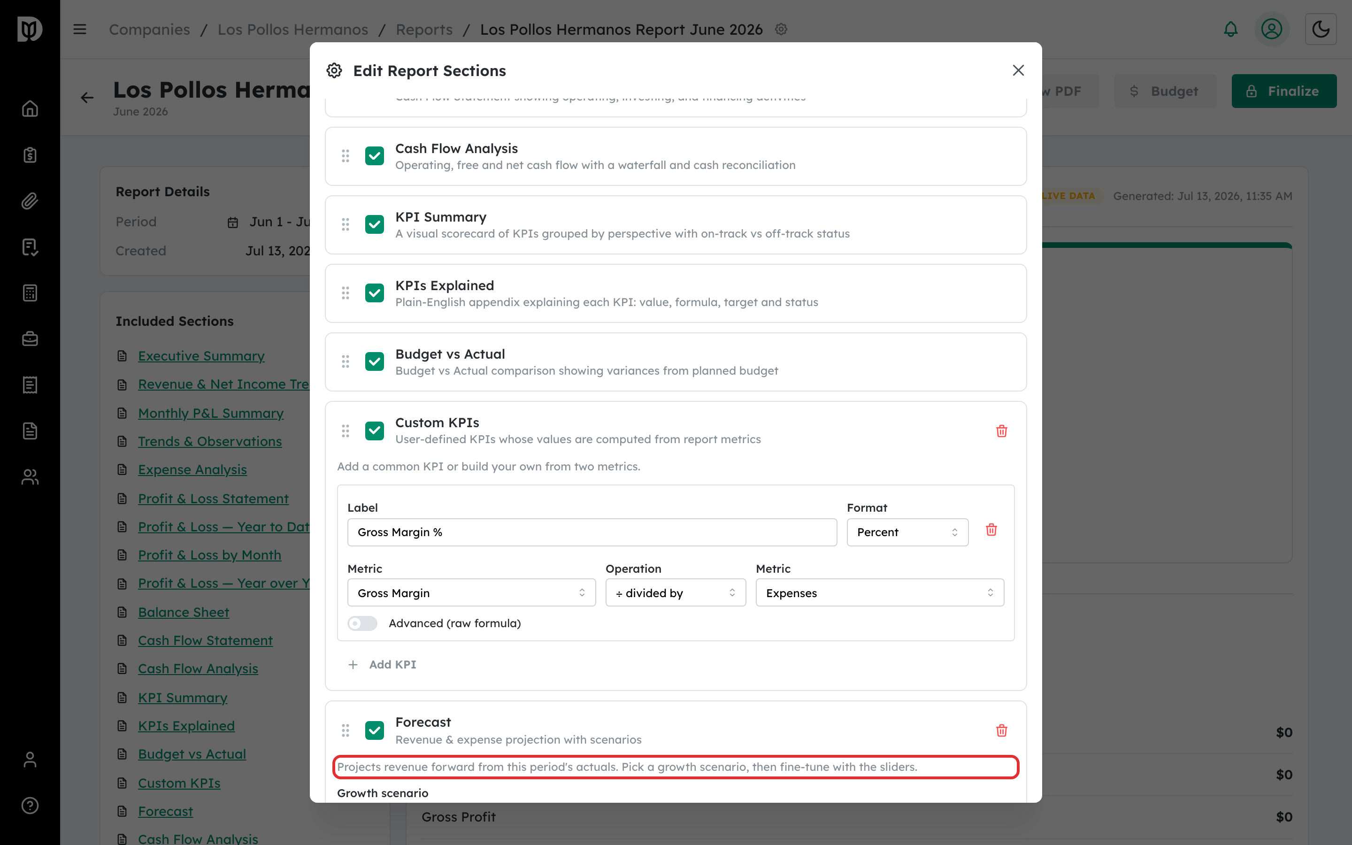Grab the Budget vs Actual drag handle

[x=345, y=361]
